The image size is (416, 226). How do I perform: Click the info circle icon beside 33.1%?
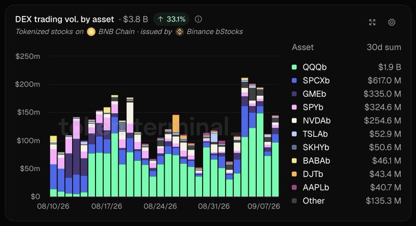click(x=198, y=19)
